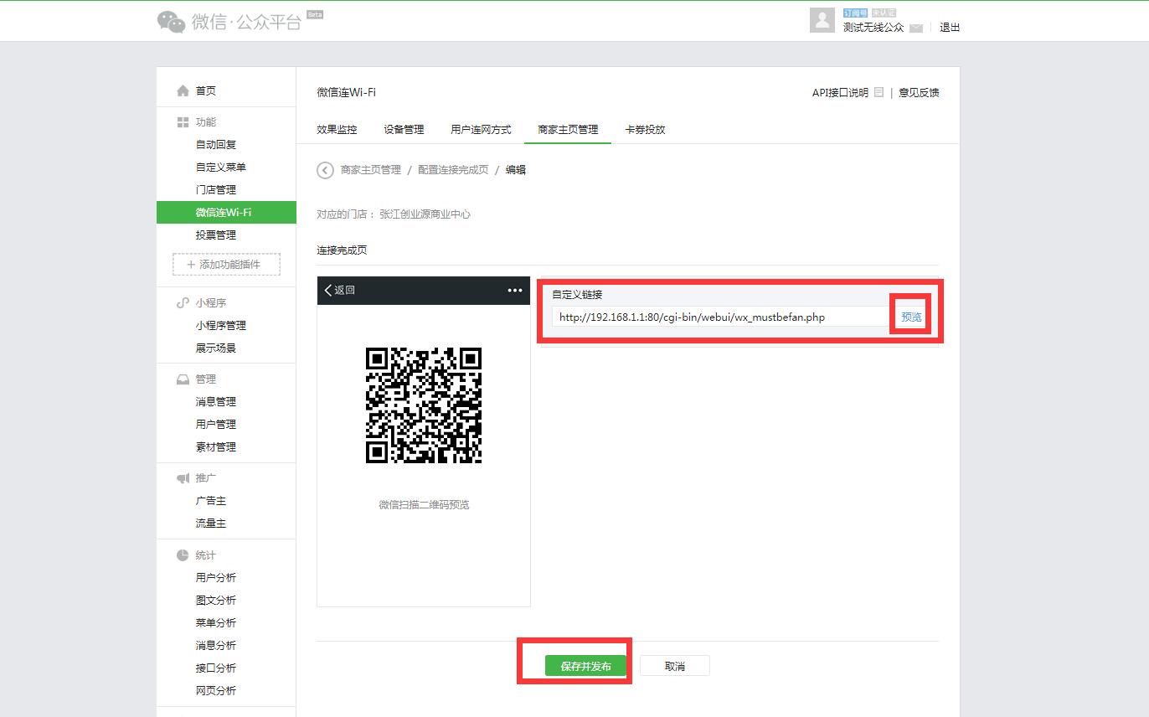1149x717 pixels.
Task: Open the three-dots menu in the phone preview
Action: [515, 291]
